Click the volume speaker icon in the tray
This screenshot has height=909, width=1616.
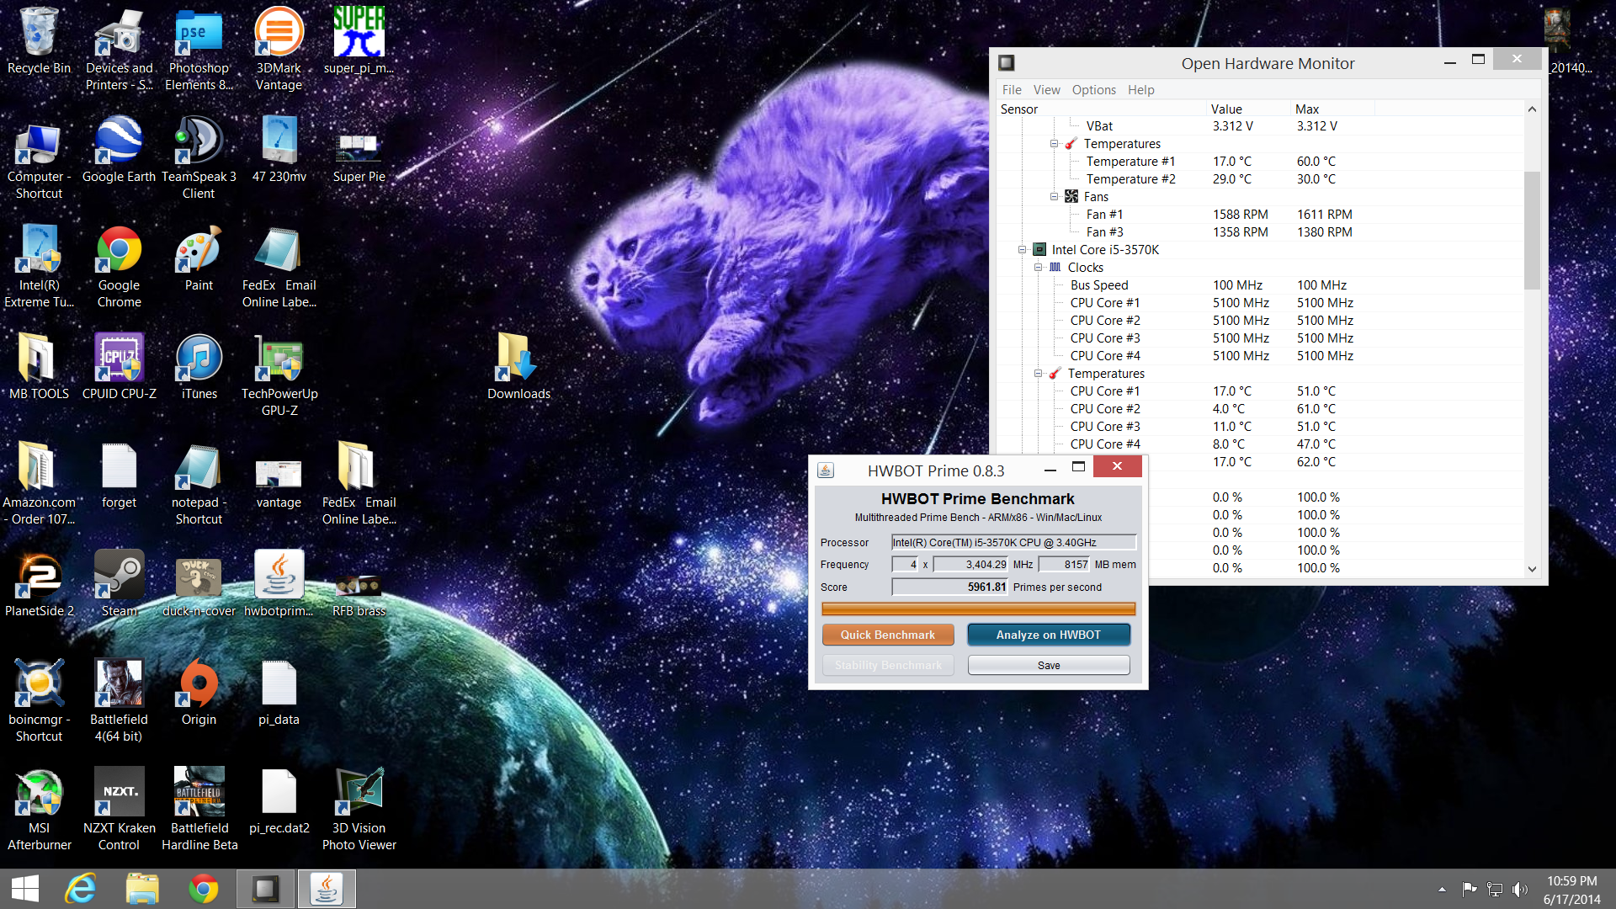(1520, 890)
